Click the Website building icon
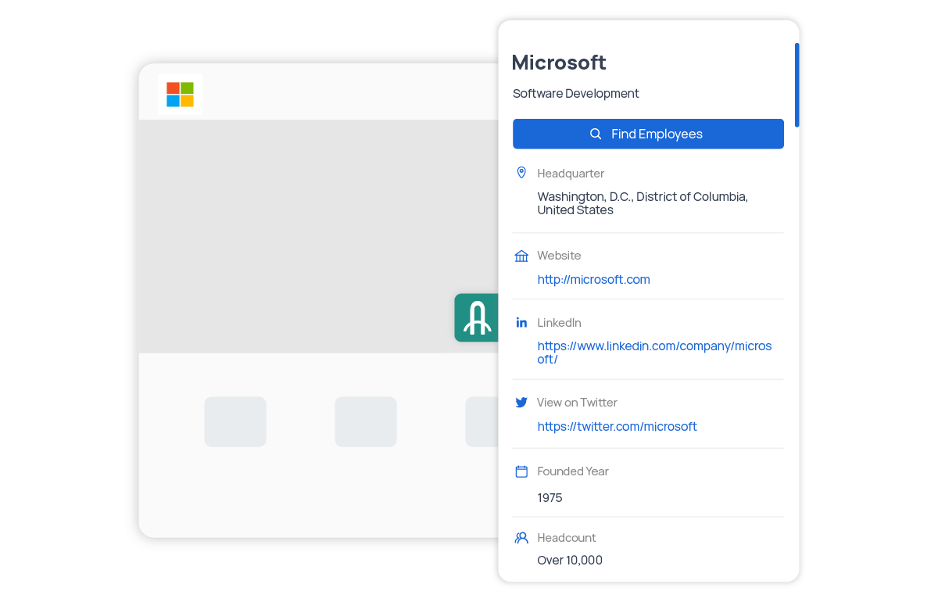Screen dimensions: 938x602 pos(521,256)
